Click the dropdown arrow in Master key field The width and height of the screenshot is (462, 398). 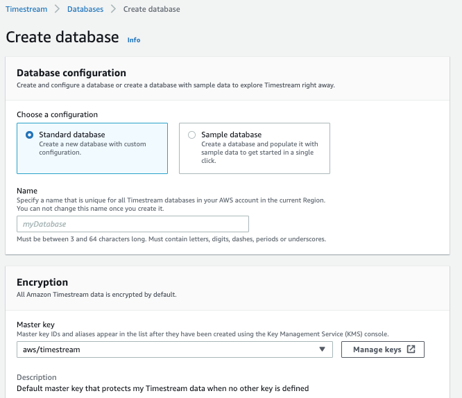(x=322, y=349)
